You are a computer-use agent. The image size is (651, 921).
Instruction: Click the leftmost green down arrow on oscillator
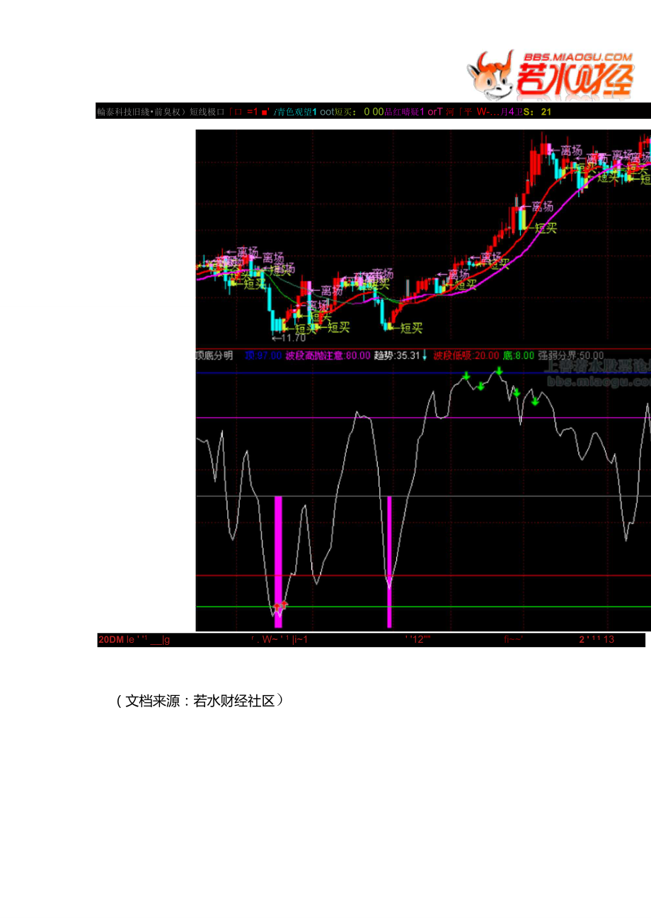coord(466,375)
